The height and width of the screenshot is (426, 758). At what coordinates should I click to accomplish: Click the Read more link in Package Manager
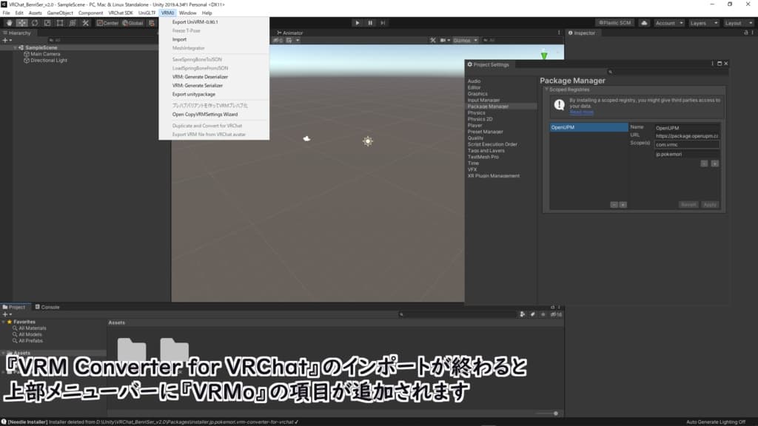(582, 112)
